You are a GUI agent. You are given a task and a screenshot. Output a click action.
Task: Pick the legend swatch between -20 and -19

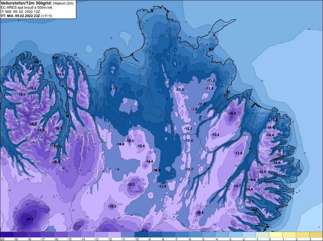pyautogui.click(x=7, y=235)
